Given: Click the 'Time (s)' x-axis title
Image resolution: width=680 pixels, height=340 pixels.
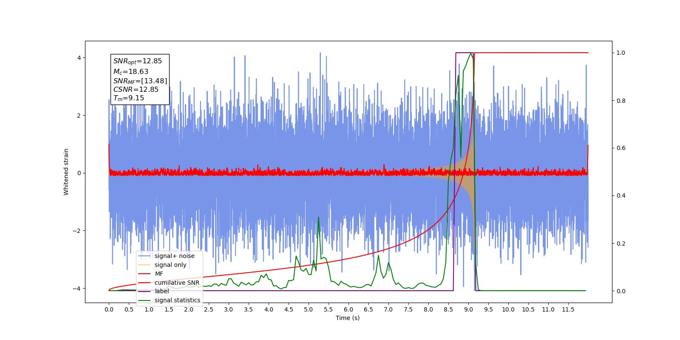Looking at the screenshot, I should (348, 318).
